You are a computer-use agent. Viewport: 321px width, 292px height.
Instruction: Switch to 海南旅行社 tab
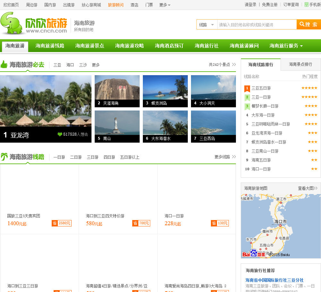point(206,46)
